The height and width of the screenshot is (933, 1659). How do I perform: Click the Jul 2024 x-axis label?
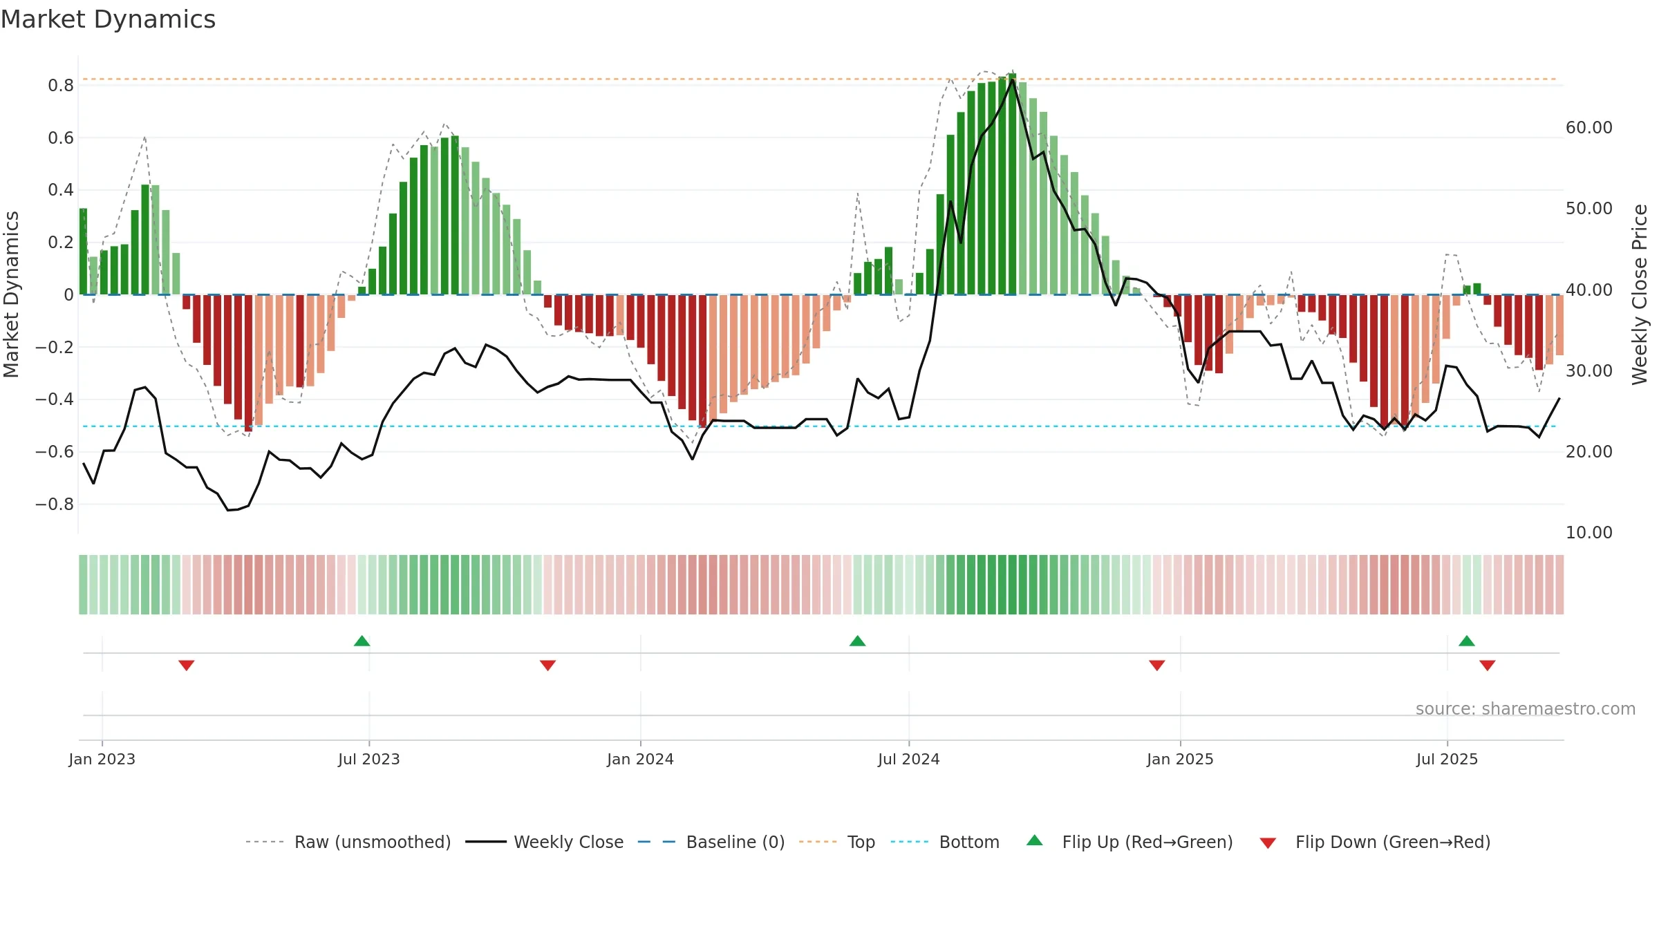click(909, 760)
